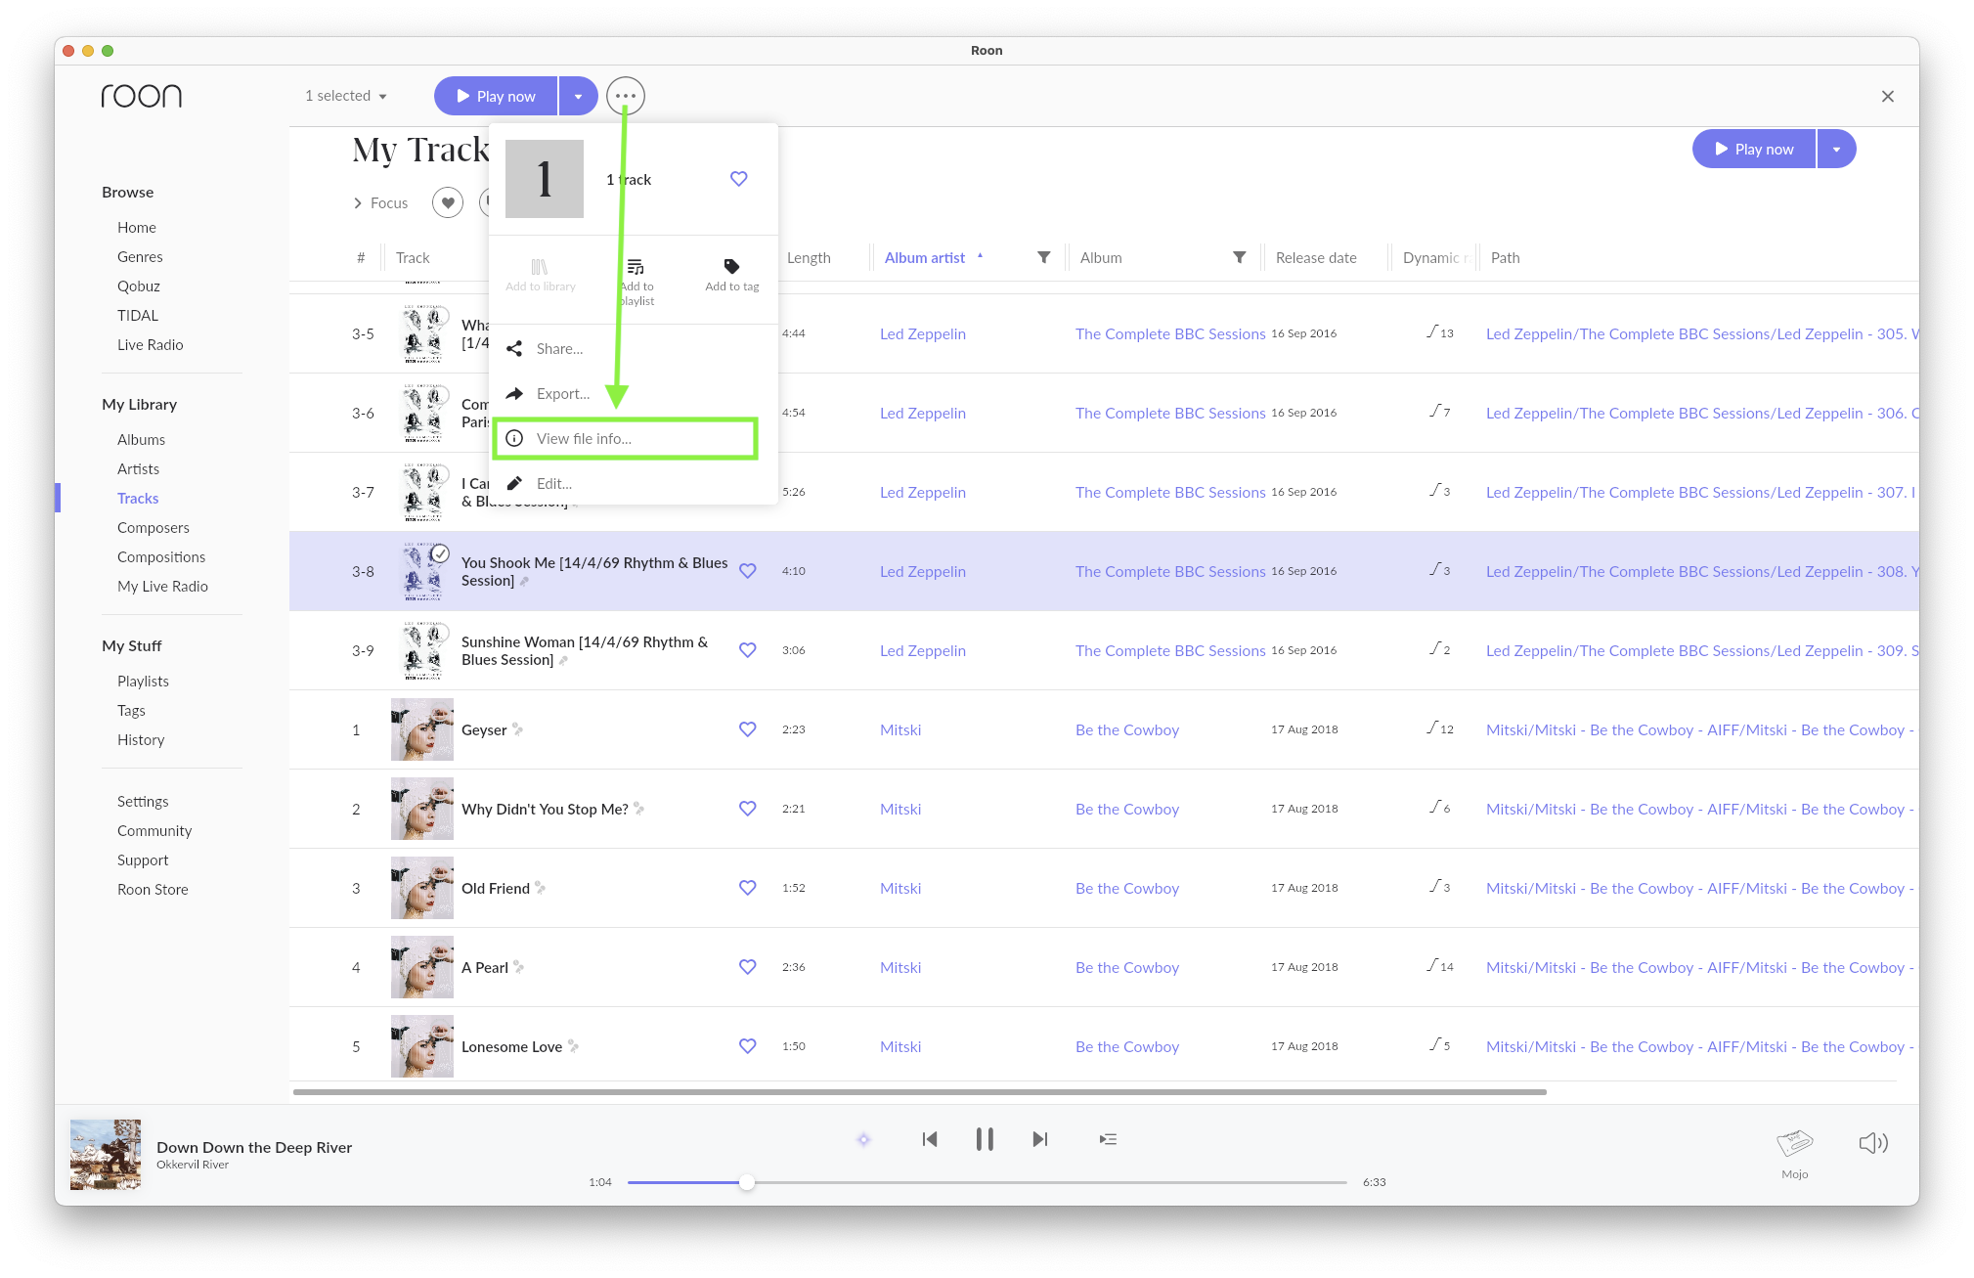Go to Tracks in My Library

(138, 499)
